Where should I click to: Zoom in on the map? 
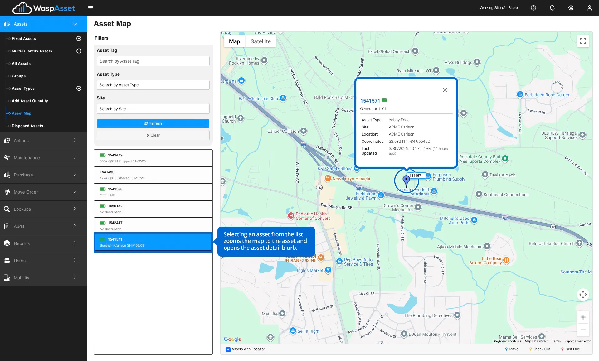tap(583, 317)
